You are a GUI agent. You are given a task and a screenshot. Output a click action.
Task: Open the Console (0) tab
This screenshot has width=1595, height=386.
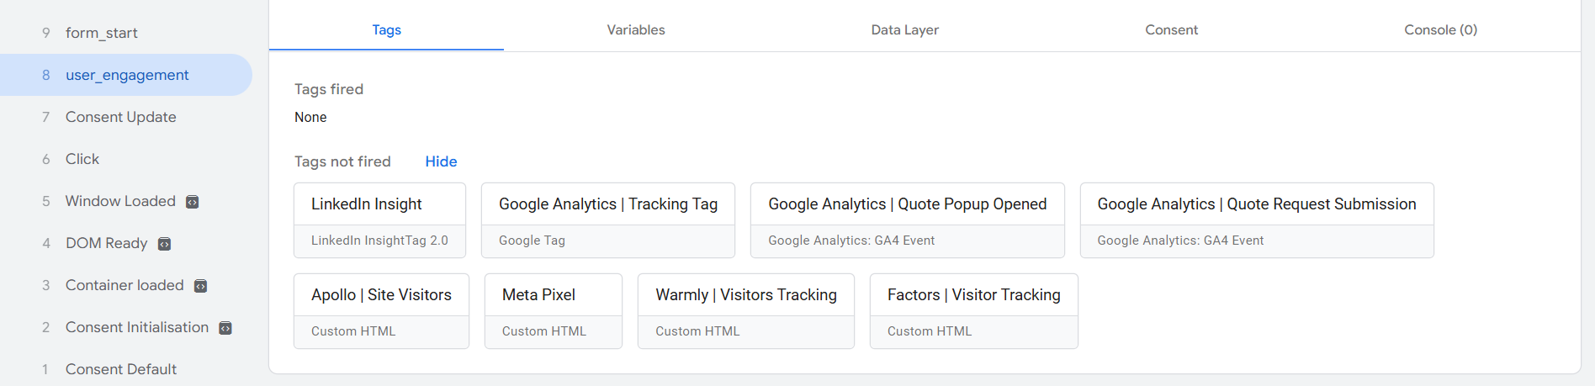click(x=1440, y=29)
